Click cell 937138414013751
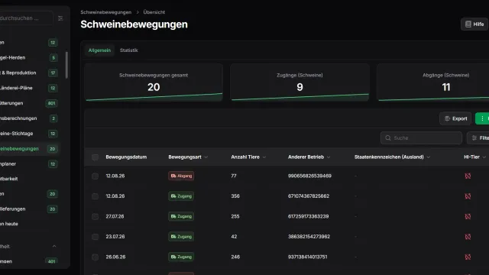 tap(308, 257)
